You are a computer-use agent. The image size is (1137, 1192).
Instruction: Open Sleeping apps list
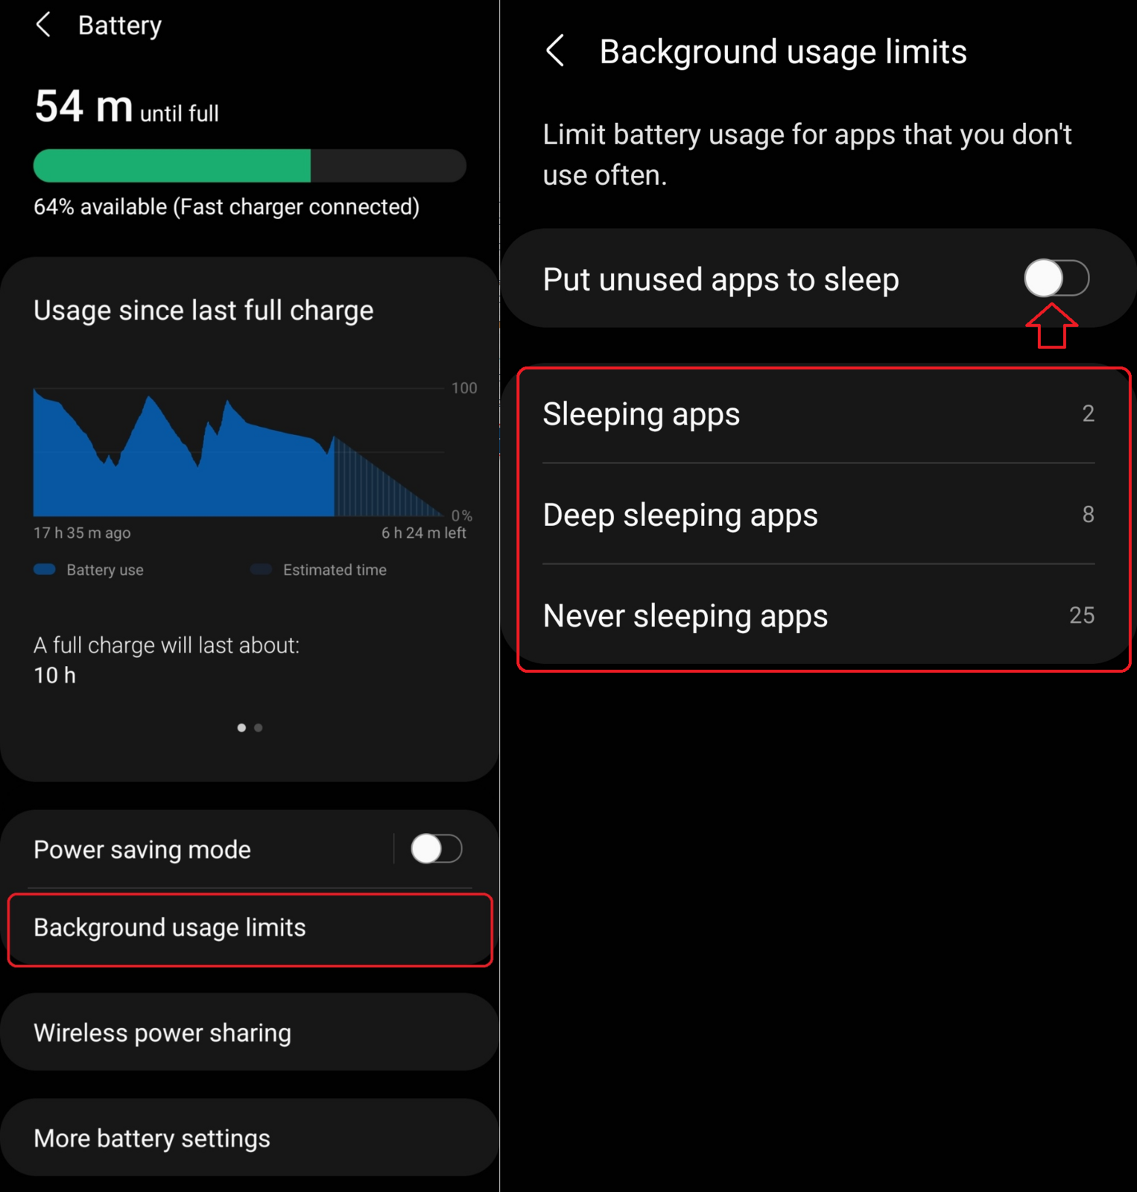click(818, 413)
